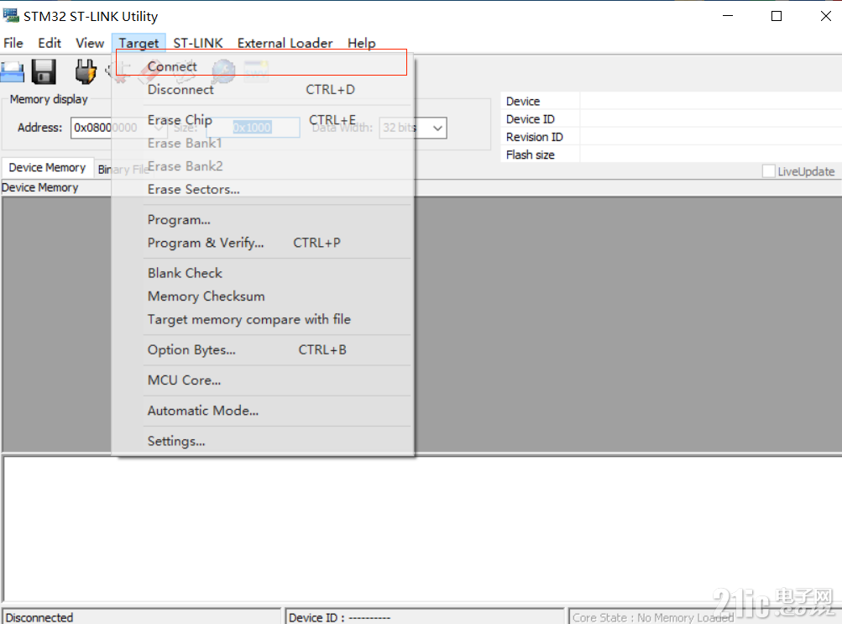842x624 pixels.
Task: Select Erase Bank1 menu entry
Action: 263,143
